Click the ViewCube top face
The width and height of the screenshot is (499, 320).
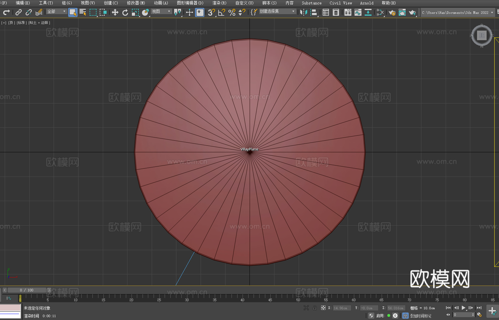482,35
